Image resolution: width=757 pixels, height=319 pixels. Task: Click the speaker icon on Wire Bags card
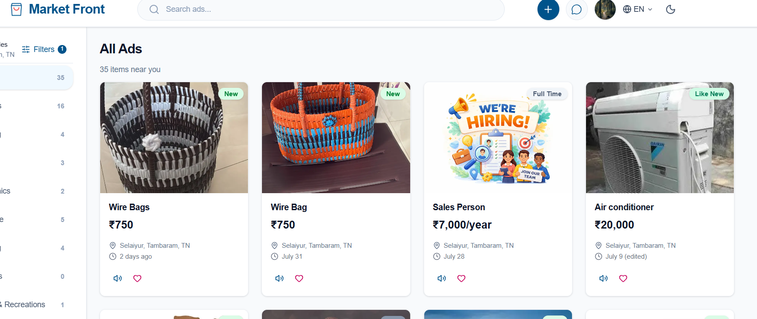pos(118,278)
